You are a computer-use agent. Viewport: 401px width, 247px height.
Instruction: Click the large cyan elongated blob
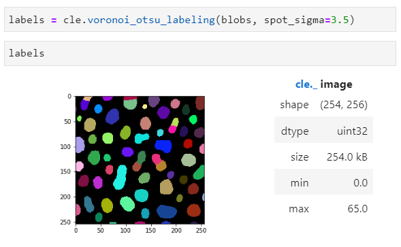tap(120, 177)
